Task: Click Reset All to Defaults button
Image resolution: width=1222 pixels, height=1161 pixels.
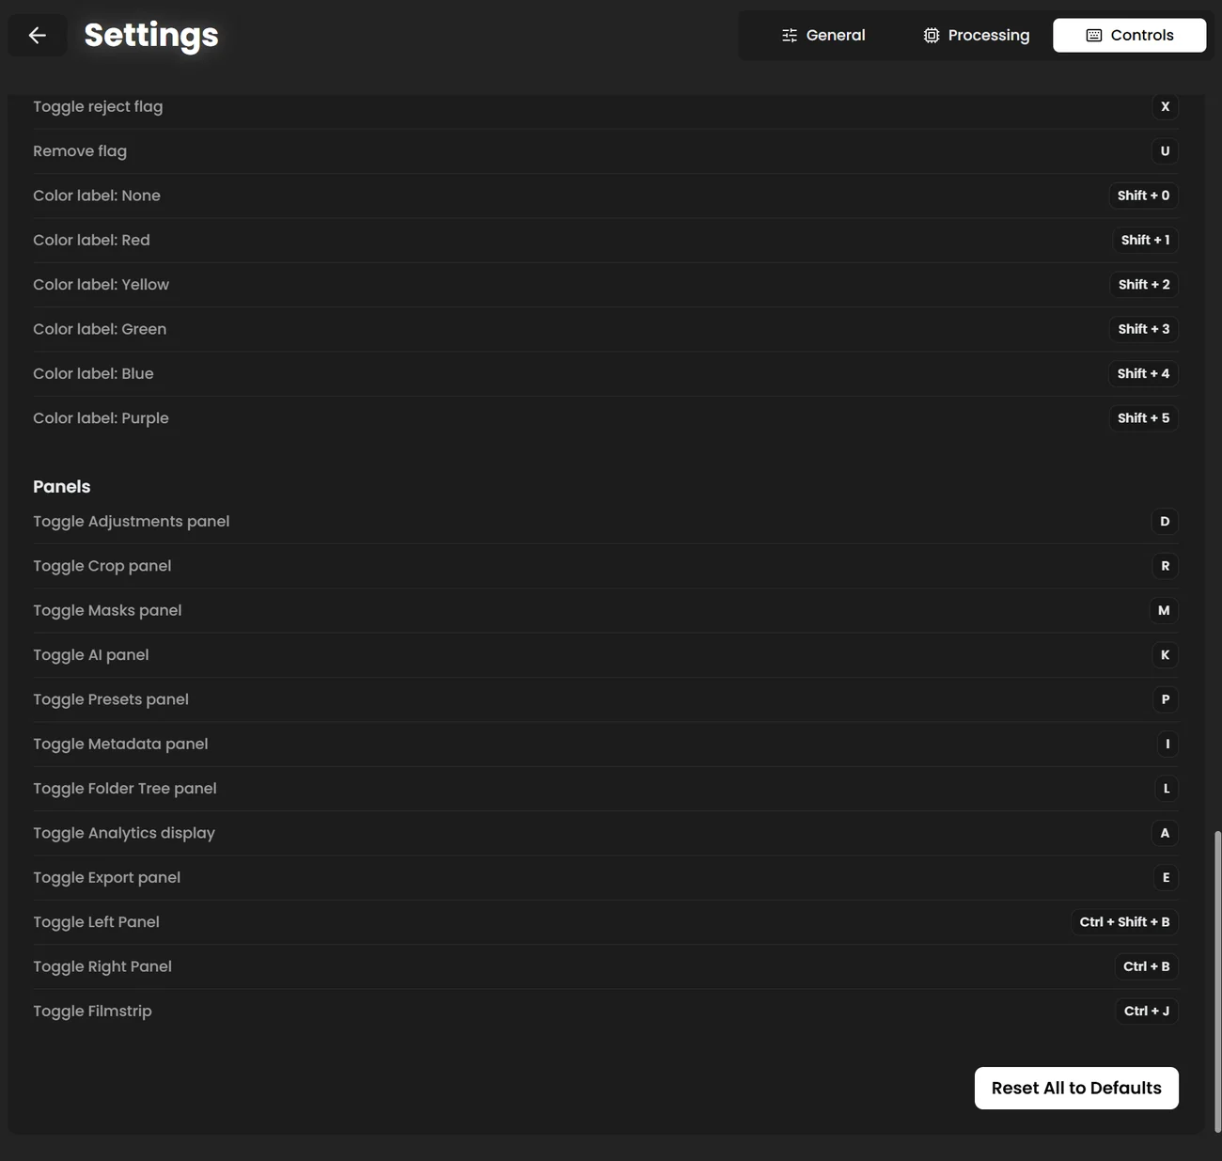Action: click(1076, 1088)
